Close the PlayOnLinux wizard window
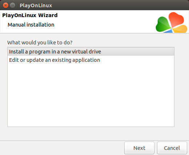The image size is (189, 155). [5, 5]
